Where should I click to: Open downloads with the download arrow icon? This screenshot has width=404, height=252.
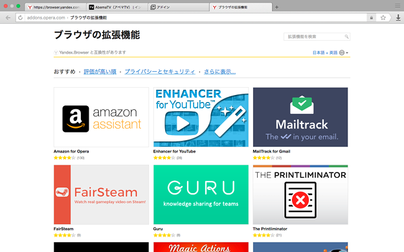(x=398, y=17)
